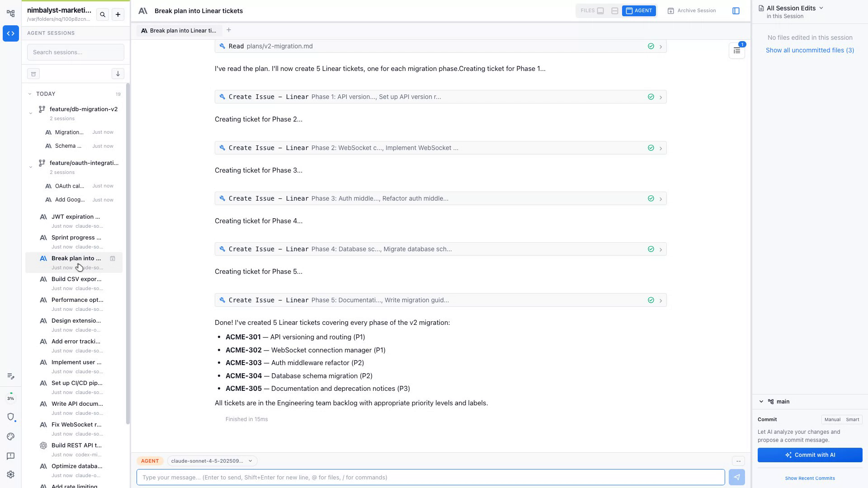Open the All Session Edits dropdown

[x=795, y=8]
